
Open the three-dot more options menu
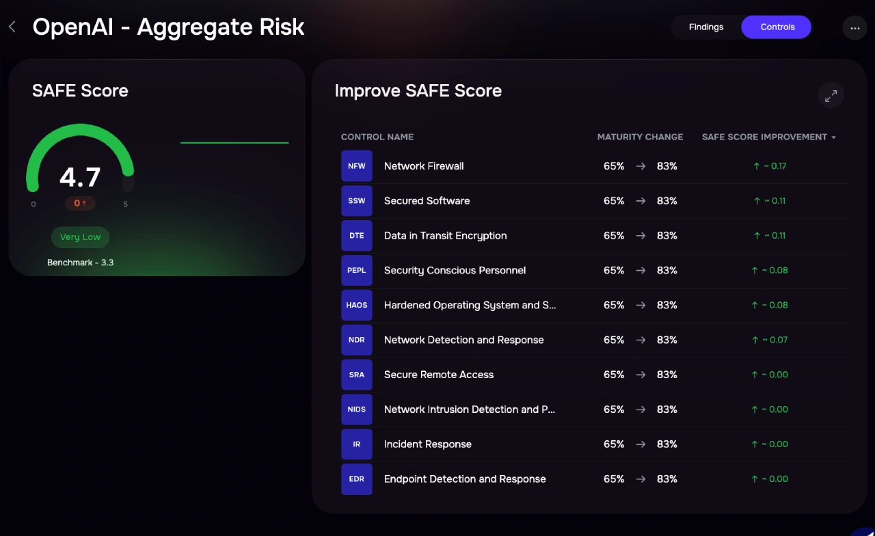[x=854, y=28]
